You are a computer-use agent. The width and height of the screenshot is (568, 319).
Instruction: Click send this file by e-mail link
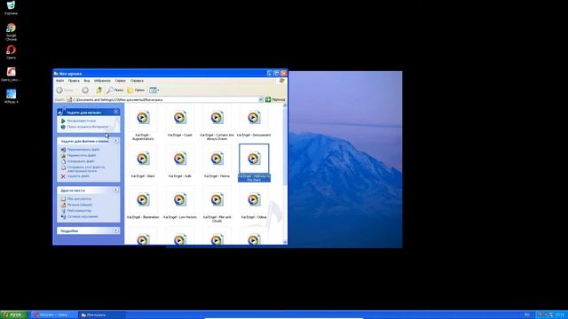click(x=86, y=169)
